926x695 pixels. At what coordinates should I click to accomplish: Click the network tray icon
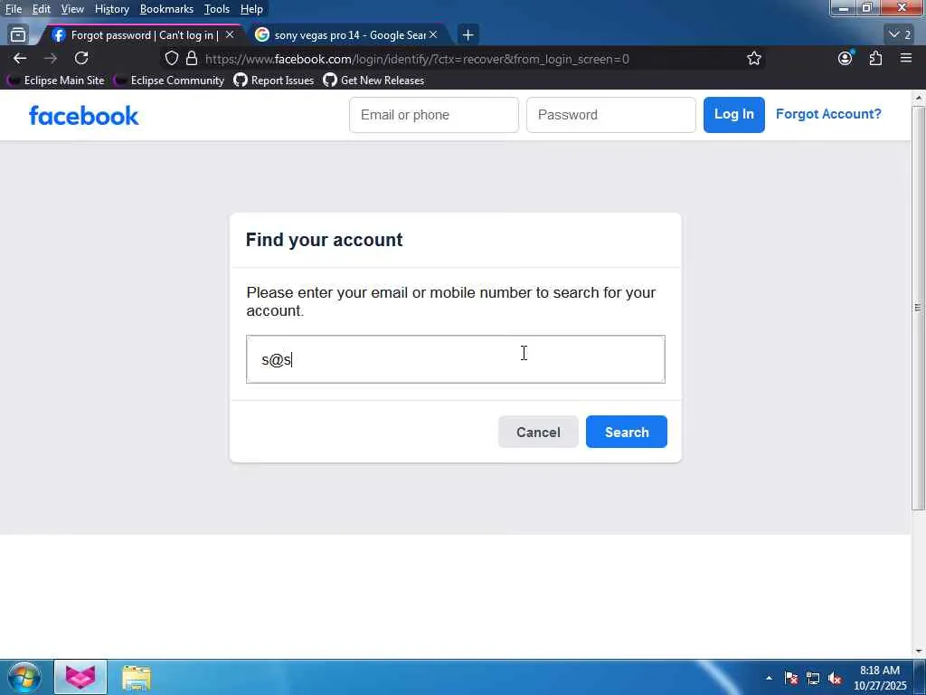[x=813, y=678]
